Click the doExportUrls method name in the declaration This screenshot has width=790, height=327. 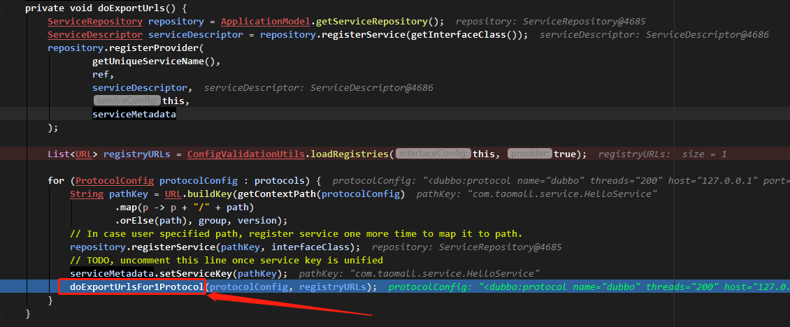[x=131, y=8]
